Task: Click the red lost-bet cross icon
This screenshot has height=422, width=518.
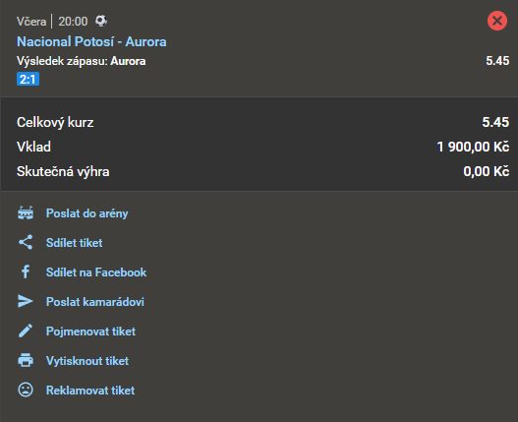Action: 497,21
